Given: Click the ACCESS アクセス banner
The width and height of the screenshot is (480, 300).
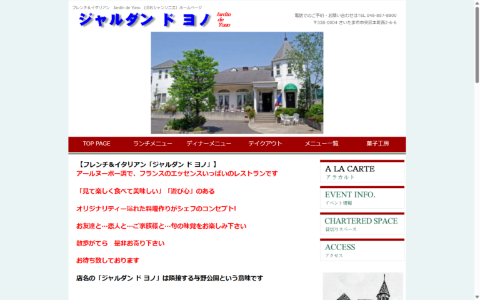Looking at the screenshot, I should (x=362, y=250).
